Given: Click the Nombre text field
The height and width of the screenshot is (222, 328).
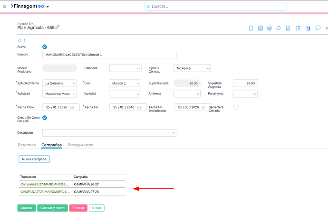Looking at the screenshot, I should pos(109,55).
